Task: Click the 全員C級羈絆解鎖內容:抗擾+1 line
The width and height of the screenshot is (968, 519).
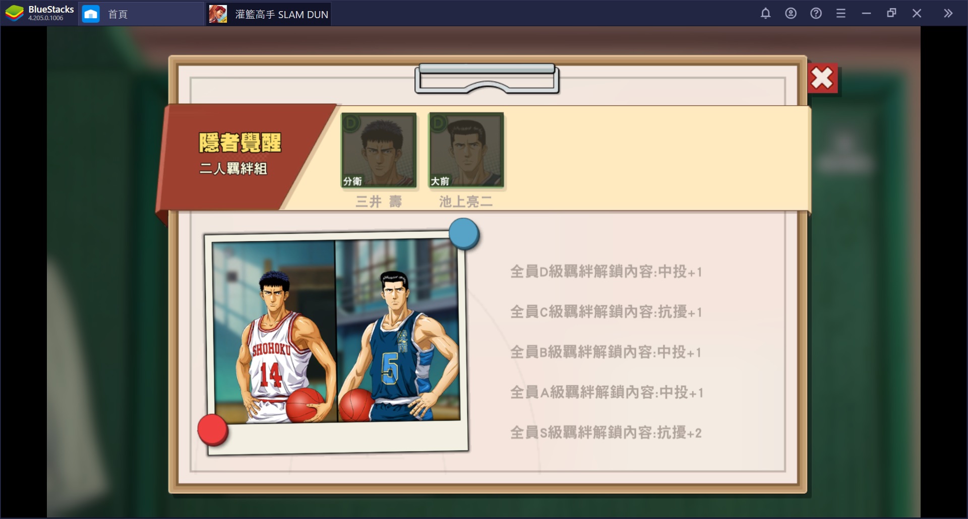Action: point(606,312)
